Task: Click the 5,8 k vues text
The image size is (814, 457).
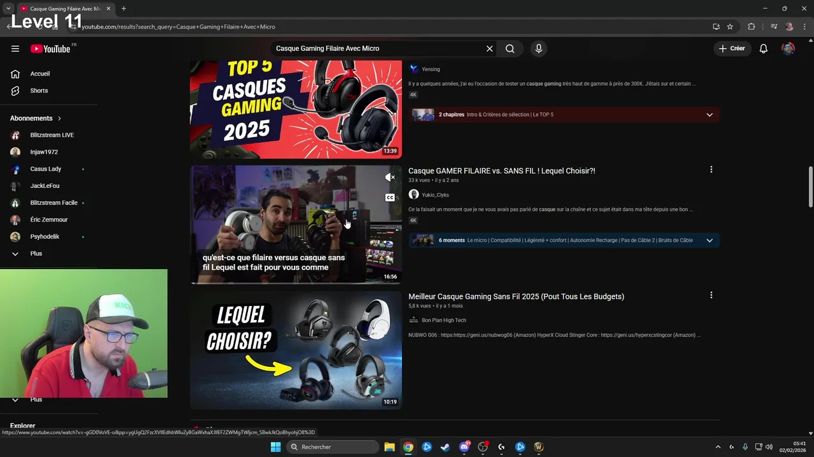Action: coord(420,307)
